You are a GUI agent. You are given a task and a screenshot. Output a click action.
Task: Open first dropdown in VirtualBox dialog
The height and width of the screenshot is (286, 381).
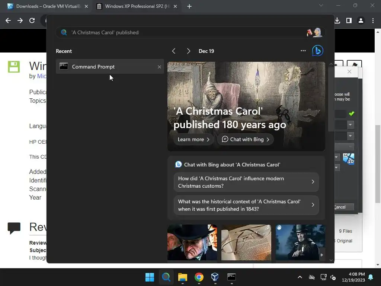coord(350,125)
